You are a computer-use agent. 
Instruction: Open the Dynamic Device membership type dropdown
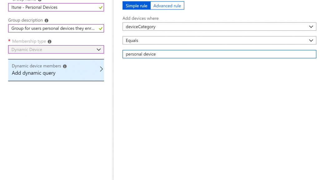[x=56, y=49]
